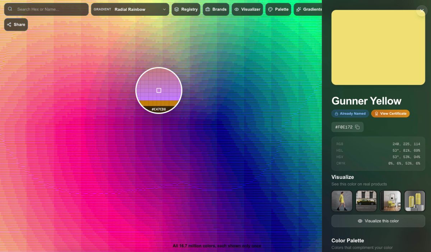Click the Search Hex or Name input field
This screenshot has width=431, height=252.
[x=46, y=9]
